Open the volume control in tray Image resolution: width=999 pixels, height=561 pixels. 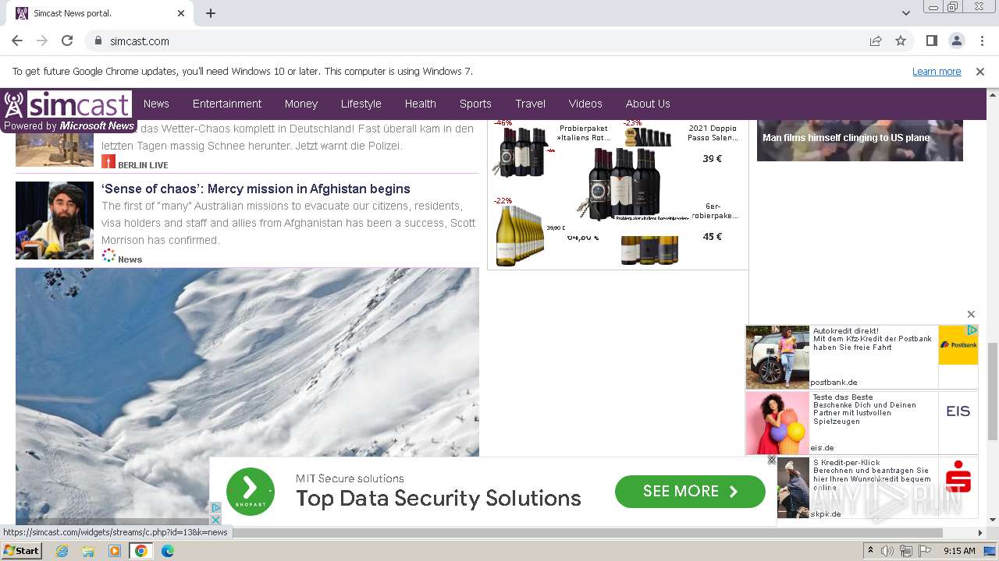tap(887, 551)
